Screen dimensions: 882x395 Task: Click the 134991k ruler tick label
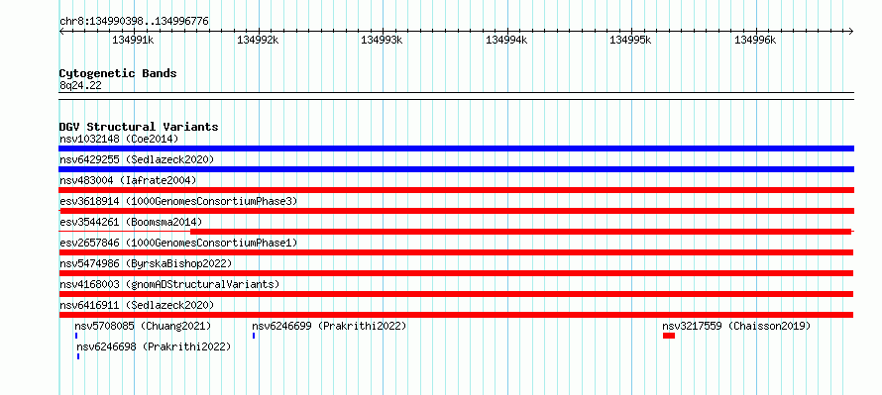134,41
